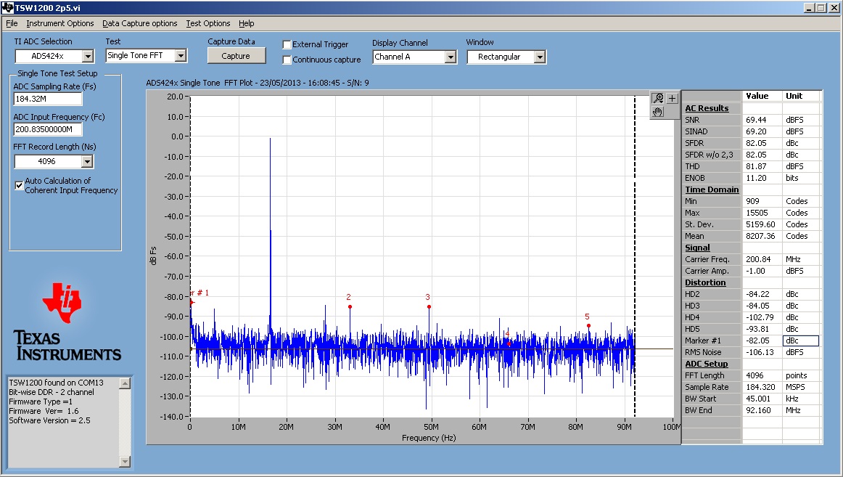Open the FFT Record Length dropdown
The image size is (843, 477).
[x=87, y=161]
